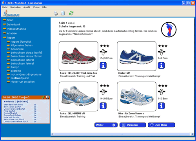Click green checkmark in Tanja G. panel
The image size is (196, 141).
pos(43,97)
